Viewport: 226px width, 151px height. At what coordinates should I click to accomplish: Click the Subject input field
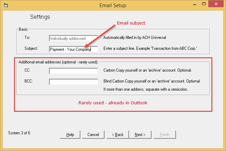pyautogui.click(x=74, y=49)
